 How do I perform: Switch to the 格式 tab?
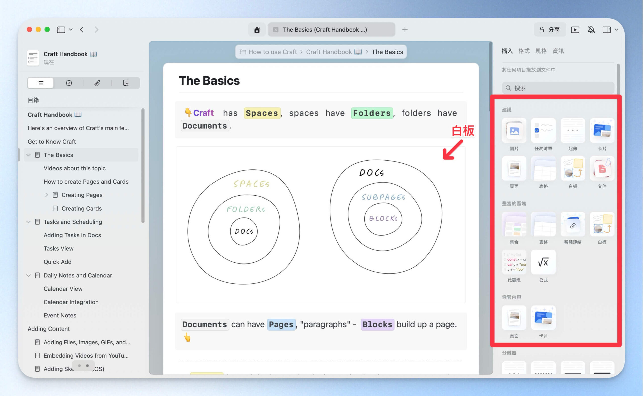(x=524, y=51)
